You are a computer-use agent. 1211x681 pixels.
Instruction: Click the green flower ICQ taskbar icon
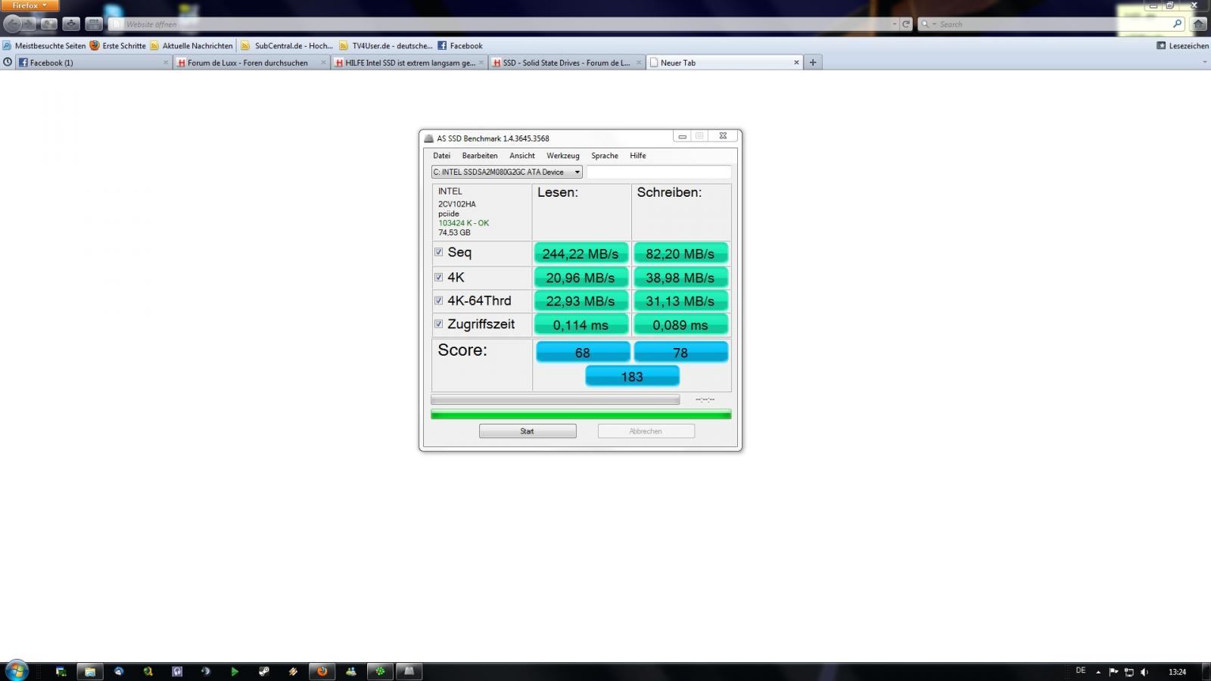coord(380,671)
